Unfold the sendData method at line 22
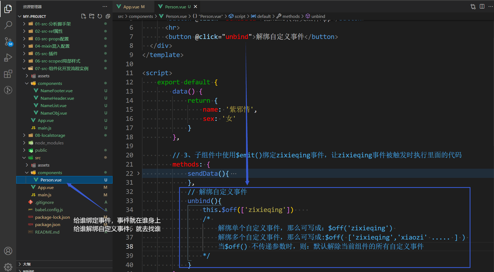This screenshot has height=272, width=494. point(138,173)
